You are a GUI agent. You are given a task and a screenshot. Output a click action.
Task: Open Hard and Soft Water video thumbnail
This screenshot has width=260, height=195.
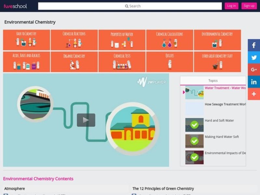(194, 125)
